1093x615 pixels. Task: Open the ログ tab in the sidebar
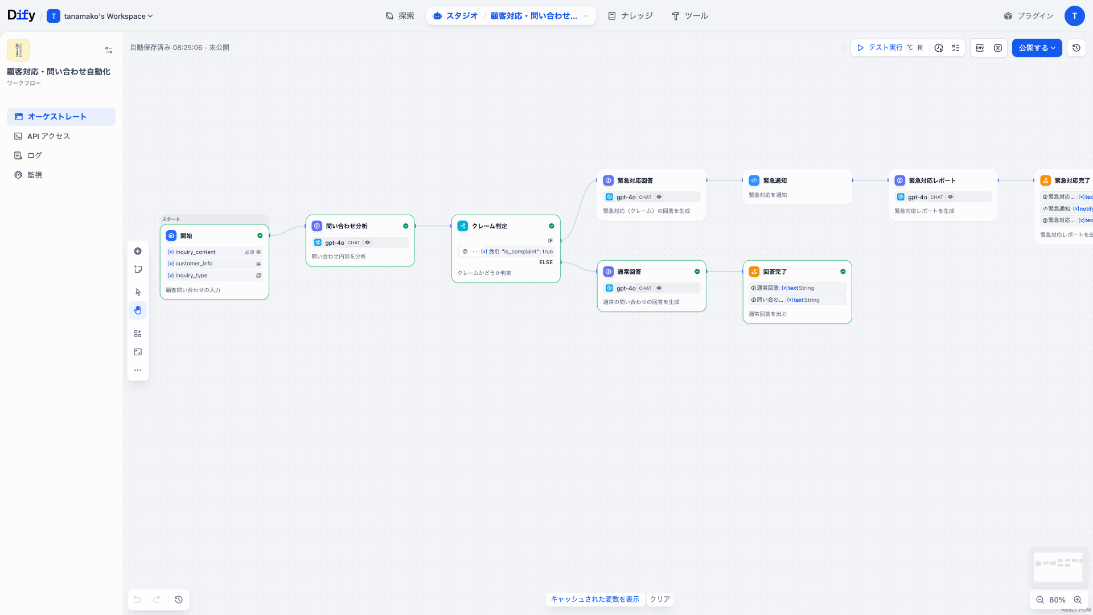pos(34,155)
